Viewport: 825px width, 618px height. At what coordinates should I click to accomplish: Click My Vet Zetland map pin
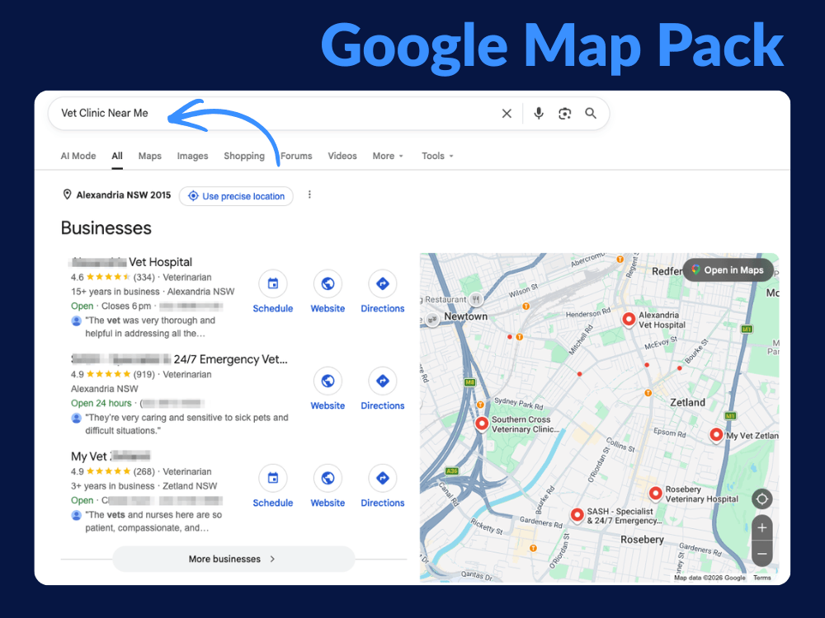(715, 435)
